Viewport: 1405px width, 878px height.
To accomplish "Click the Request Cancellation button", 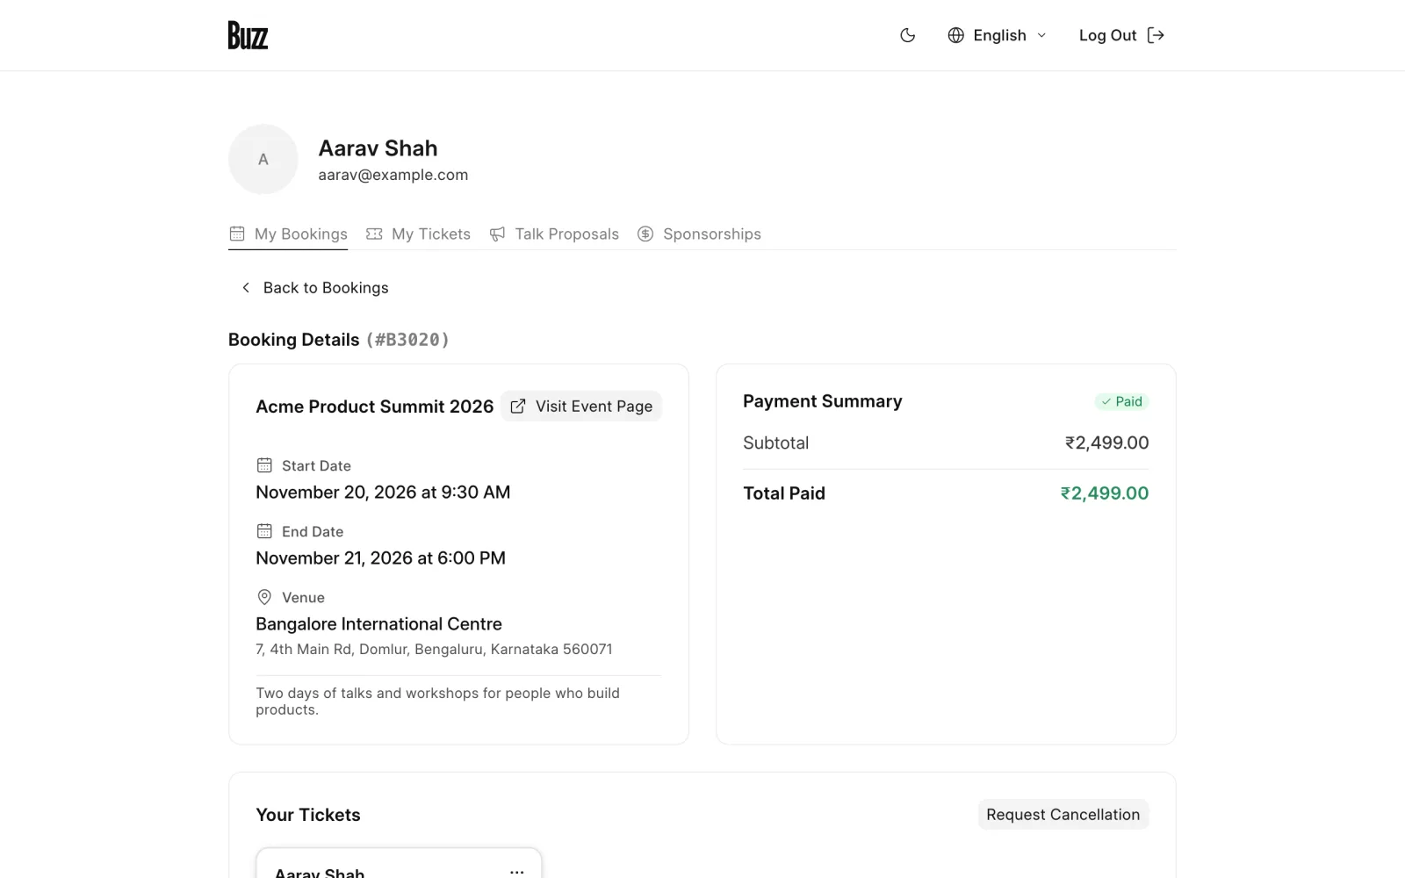I will [x=1063, y=815].
